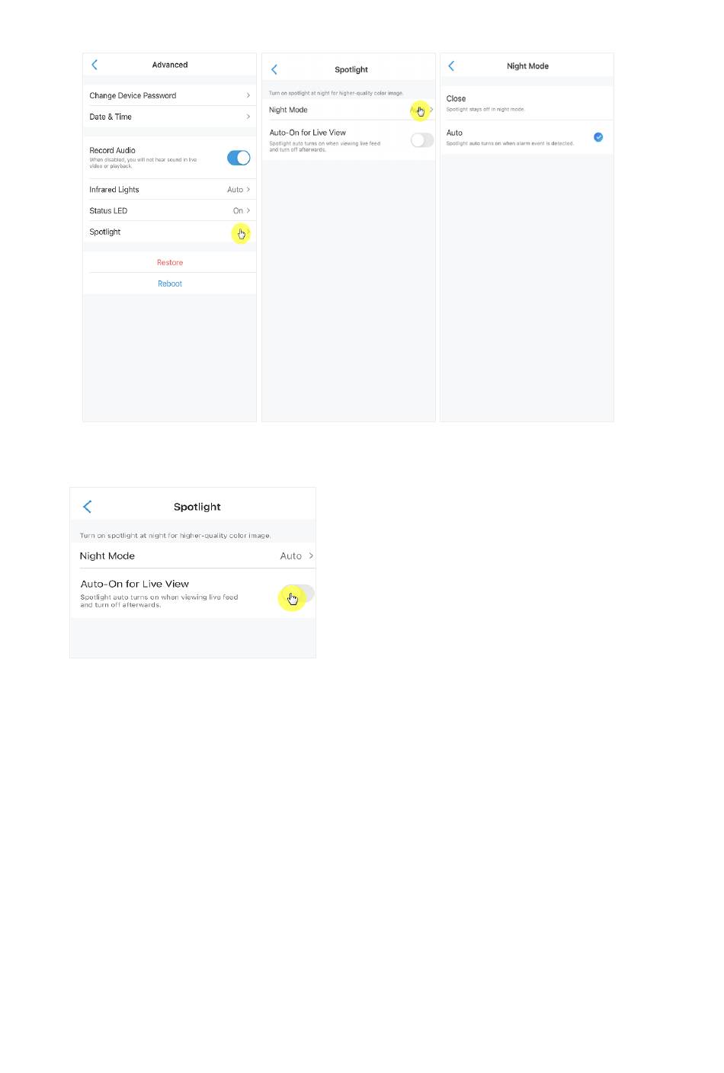The image size is (724, 1073).
Task: Toggle Auto-On for Live View in large panel
Action: [298, 594]
